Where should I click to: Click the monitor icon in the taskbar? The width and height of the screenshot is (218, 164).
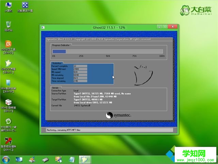coord(19,160)
